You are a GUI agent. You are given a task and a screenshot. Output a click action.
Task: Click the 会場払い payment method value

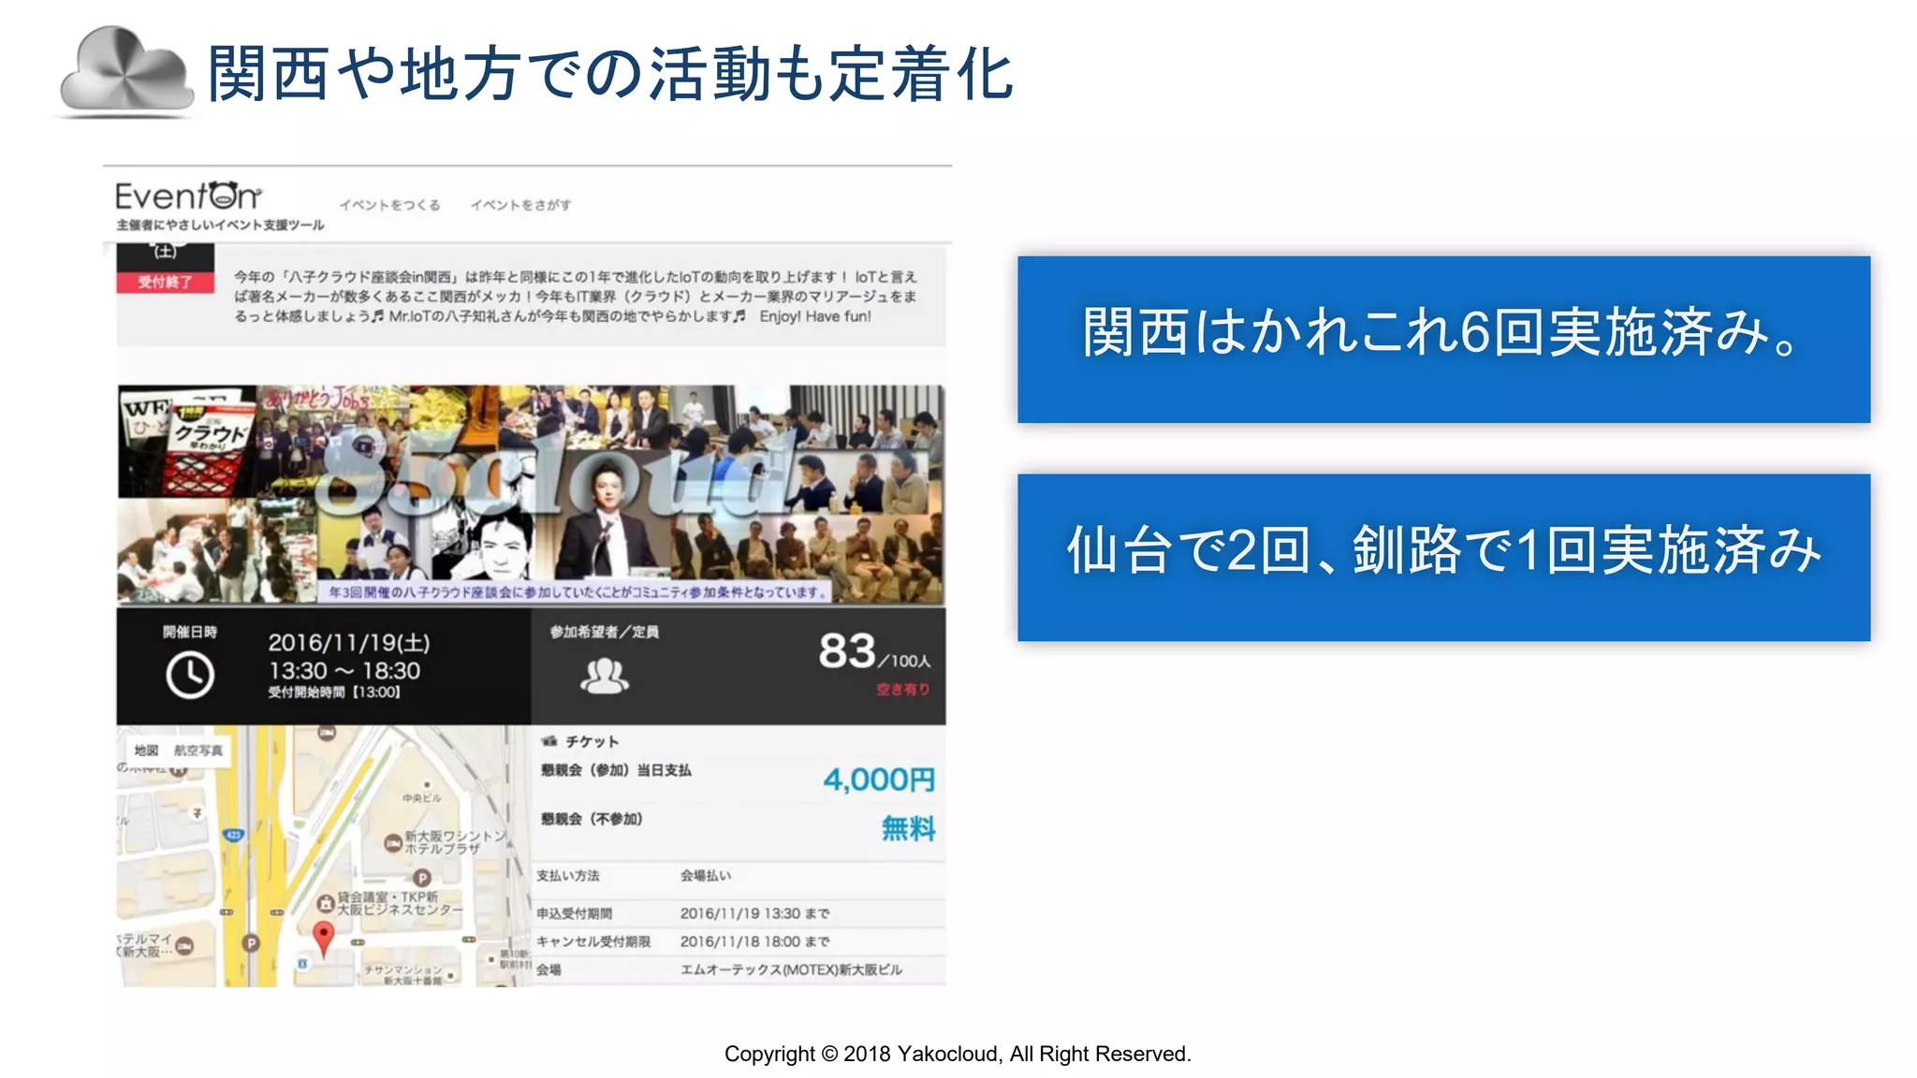(706, 876)
